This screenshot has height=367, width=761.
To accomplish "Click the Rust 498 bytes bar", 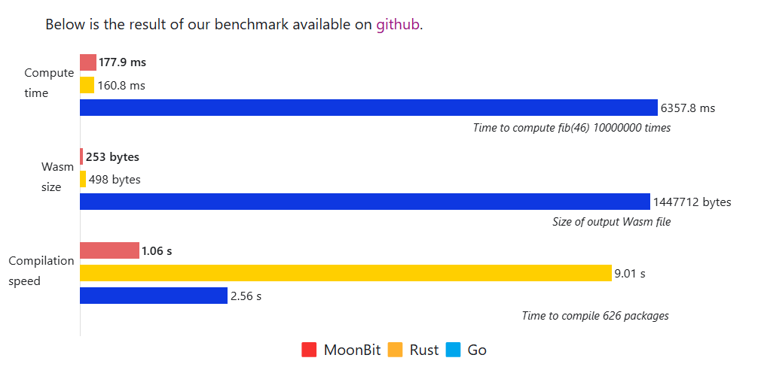I will (x=83, y=179).
